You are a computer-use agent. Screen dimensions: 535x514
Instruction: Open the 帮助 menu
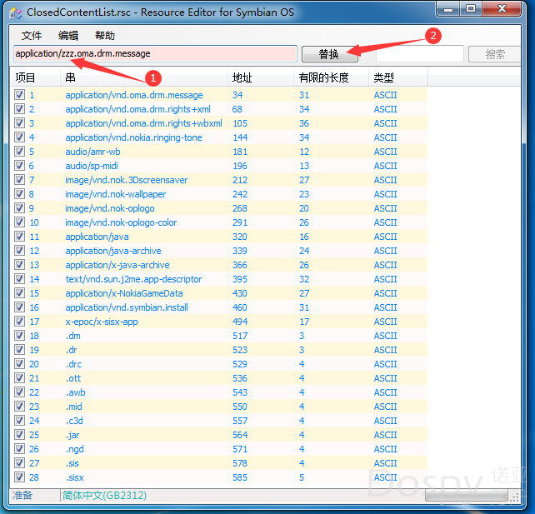pos(105,36)
